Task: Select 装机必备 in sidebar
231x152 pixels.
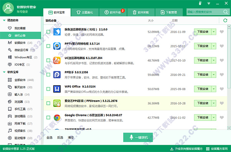Action: click(20, 35)
